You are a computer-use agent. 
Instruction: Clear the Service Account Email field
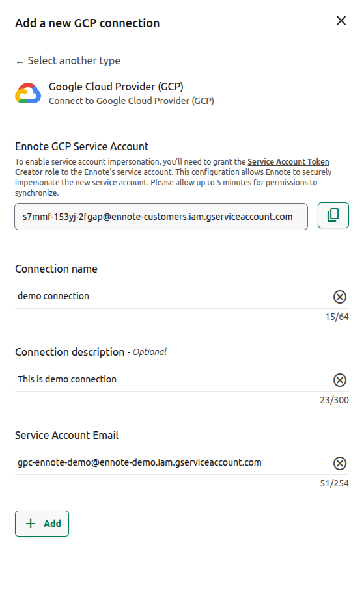click(x=339, y=463)
